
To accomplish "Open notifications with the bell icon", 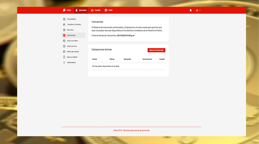I will pyautogui.click(x=190, y=10).
